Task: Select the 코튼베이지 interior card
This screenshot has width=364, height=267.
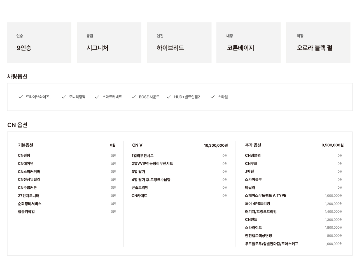Action: [x=248, y=43]
